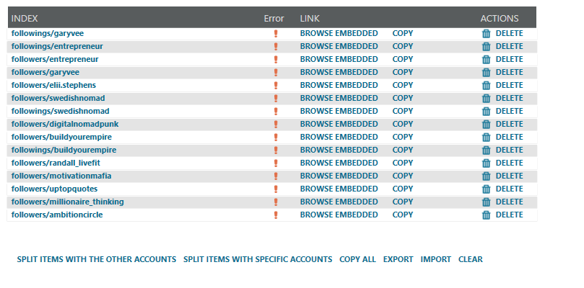Image resolution: width=584 pixels, height=288 pixels.
Task: Click the LINK column header
Action: 310,19
